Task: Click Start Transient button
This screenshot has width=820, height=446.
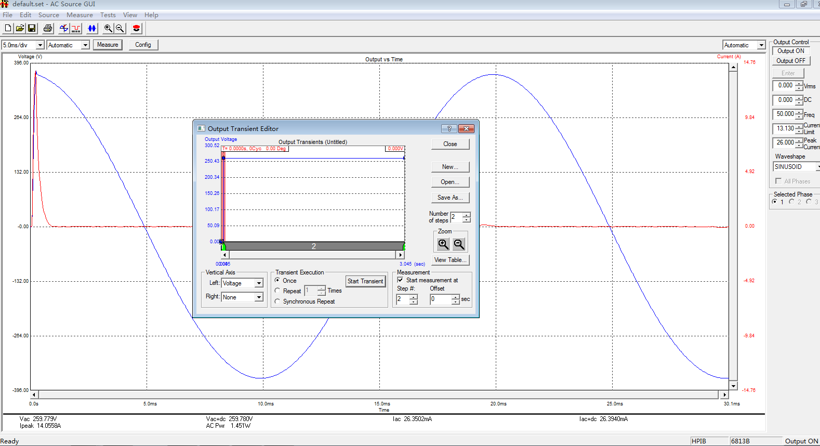Action: (365, 281)
